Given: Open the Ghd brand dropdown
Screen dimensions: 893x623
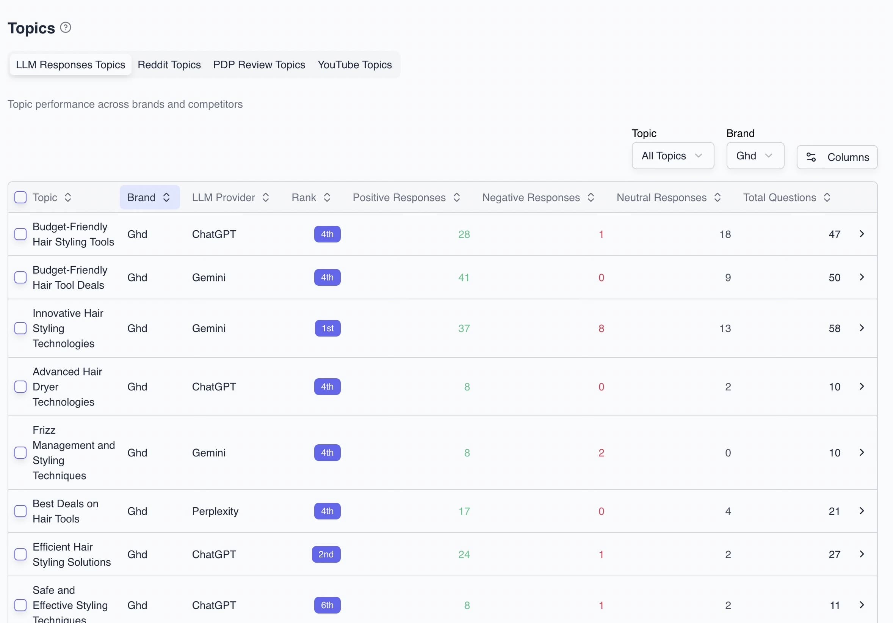Looking at the screenshot, I should pos(755,155).
